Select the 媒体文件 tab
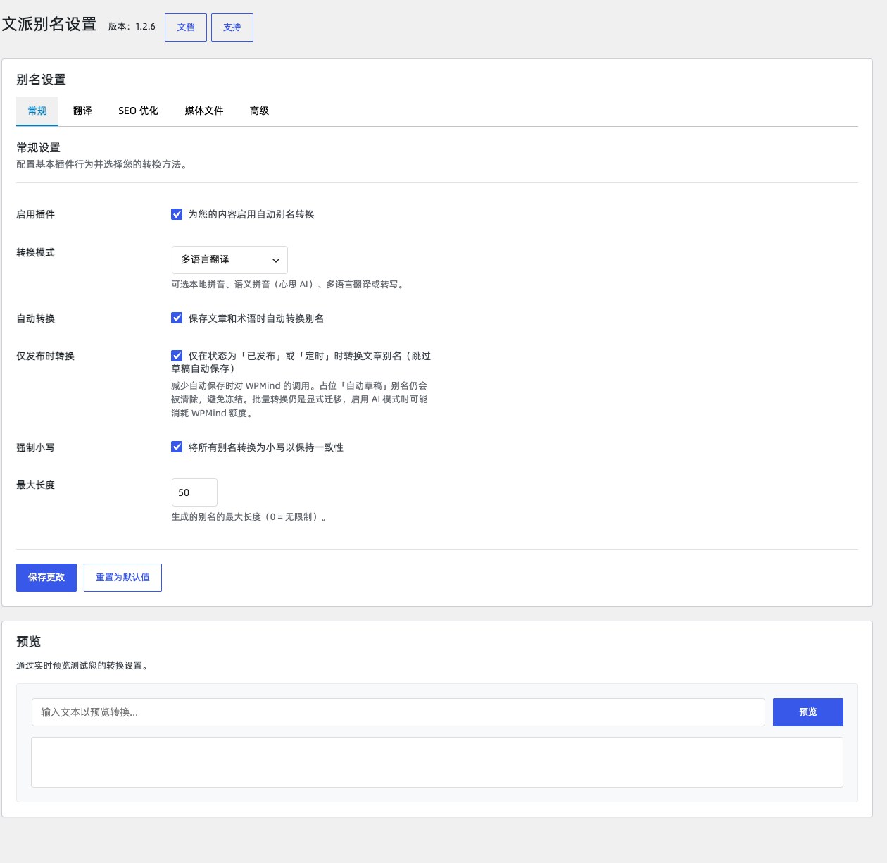This screenshot has width=887, height=863. point(204,111)
